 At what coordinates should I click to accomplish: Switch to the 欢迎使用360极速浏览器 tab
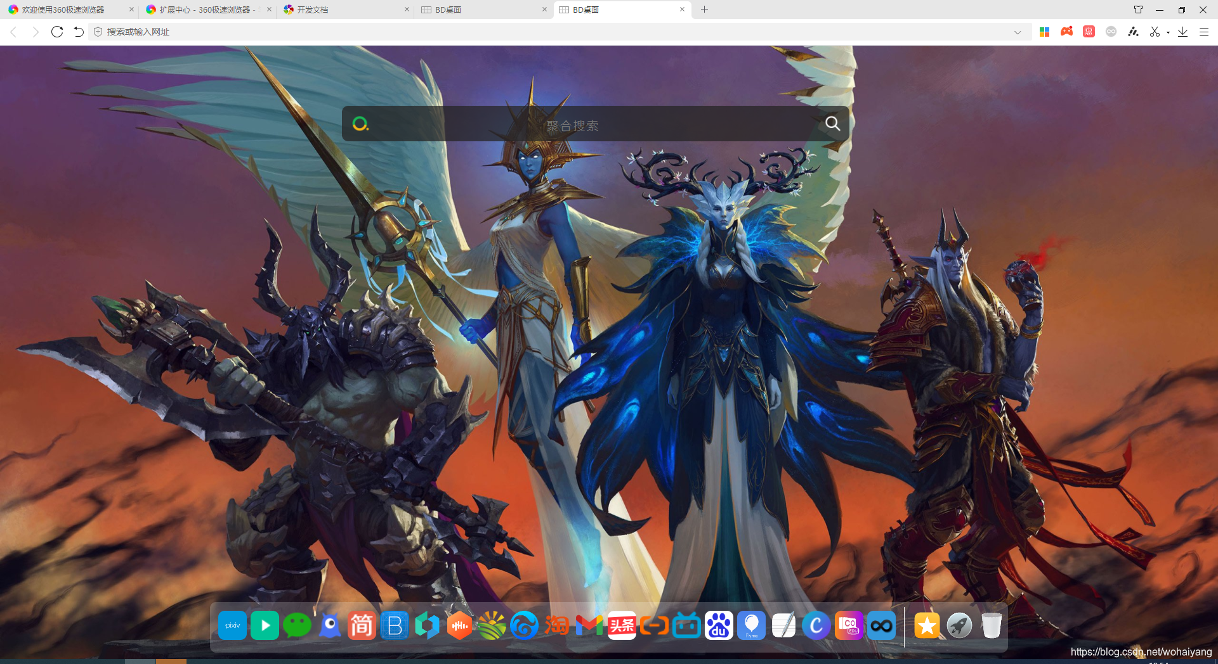(69, 10)
